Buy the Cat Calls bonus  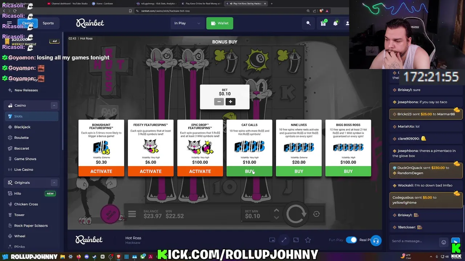pos(250,171)
